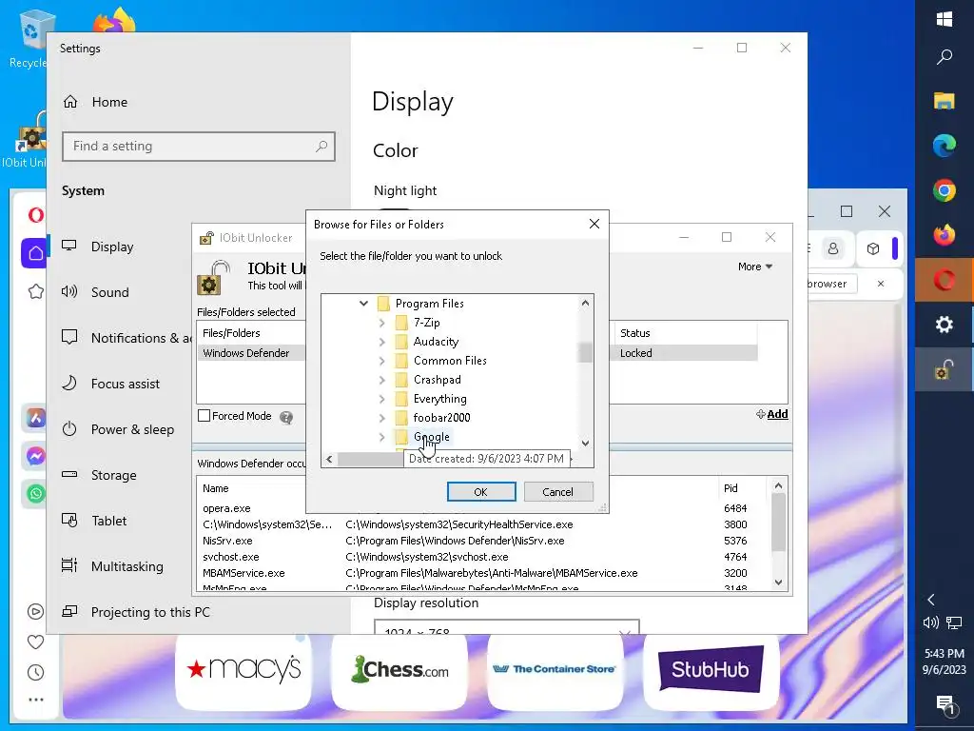Expand the foobar2000 folder node
974x731 pixels.
click(382, 418)
